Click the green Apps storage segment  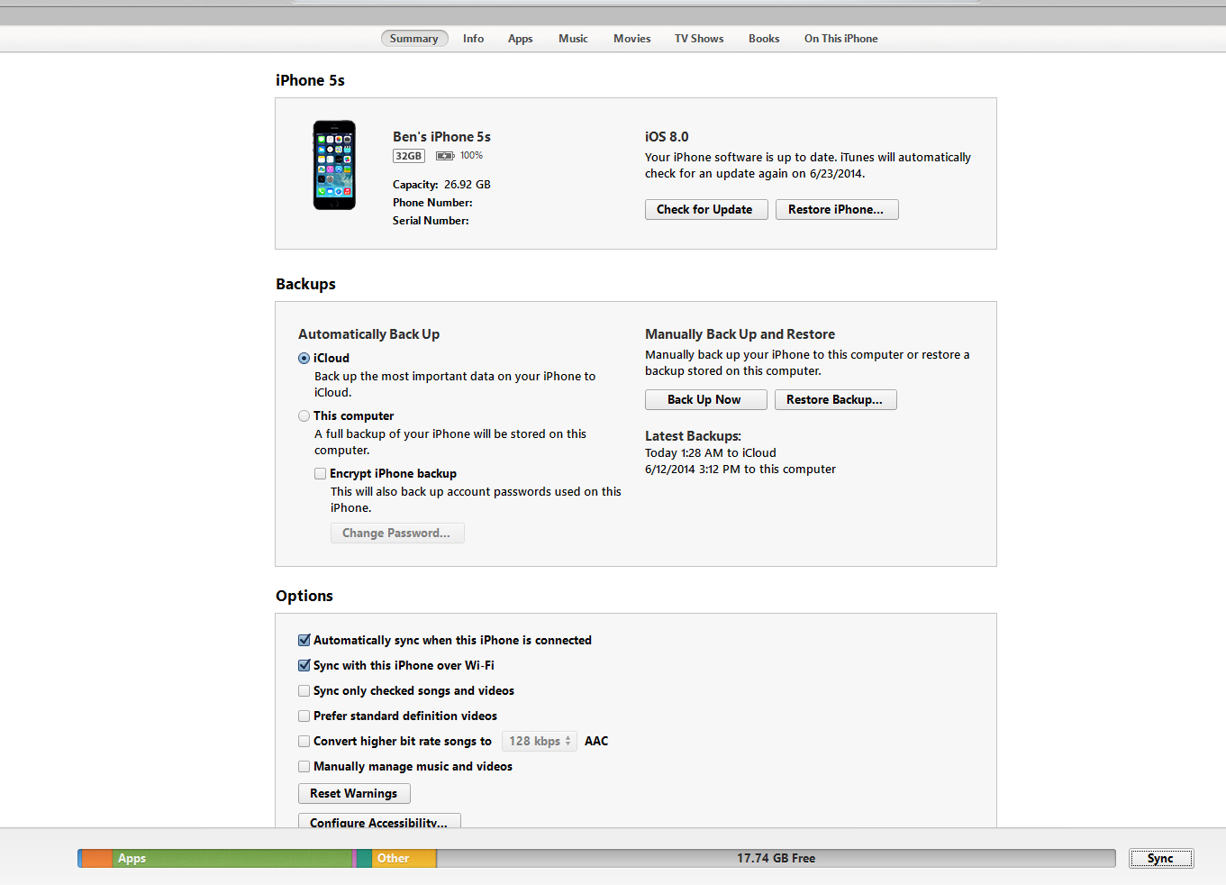click(x=232, y=858)
